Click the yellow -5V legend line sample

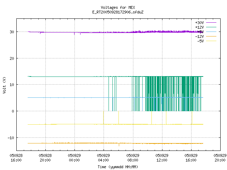[211, 41]
